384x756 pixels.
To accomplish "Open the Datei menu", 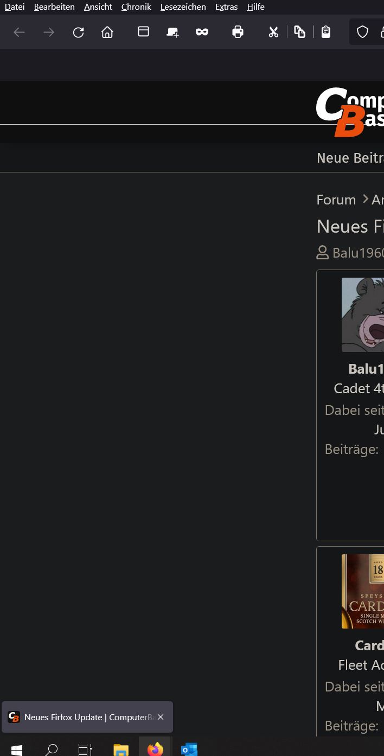I will pos(15,7).
